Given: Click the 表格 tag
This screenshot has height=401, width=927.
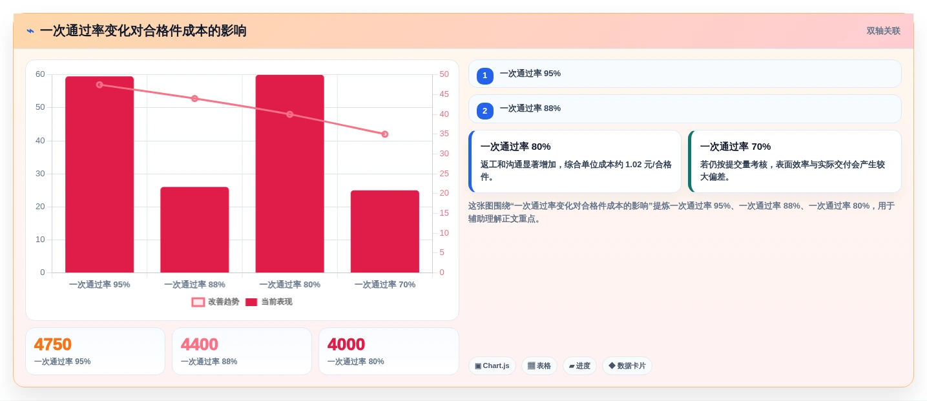Looking at the screenshot, I should [x=539, y=365].
